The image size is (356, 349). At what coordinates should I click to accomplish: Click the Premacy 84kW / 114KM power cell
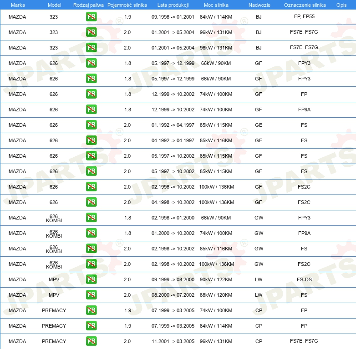coord(216,326)
